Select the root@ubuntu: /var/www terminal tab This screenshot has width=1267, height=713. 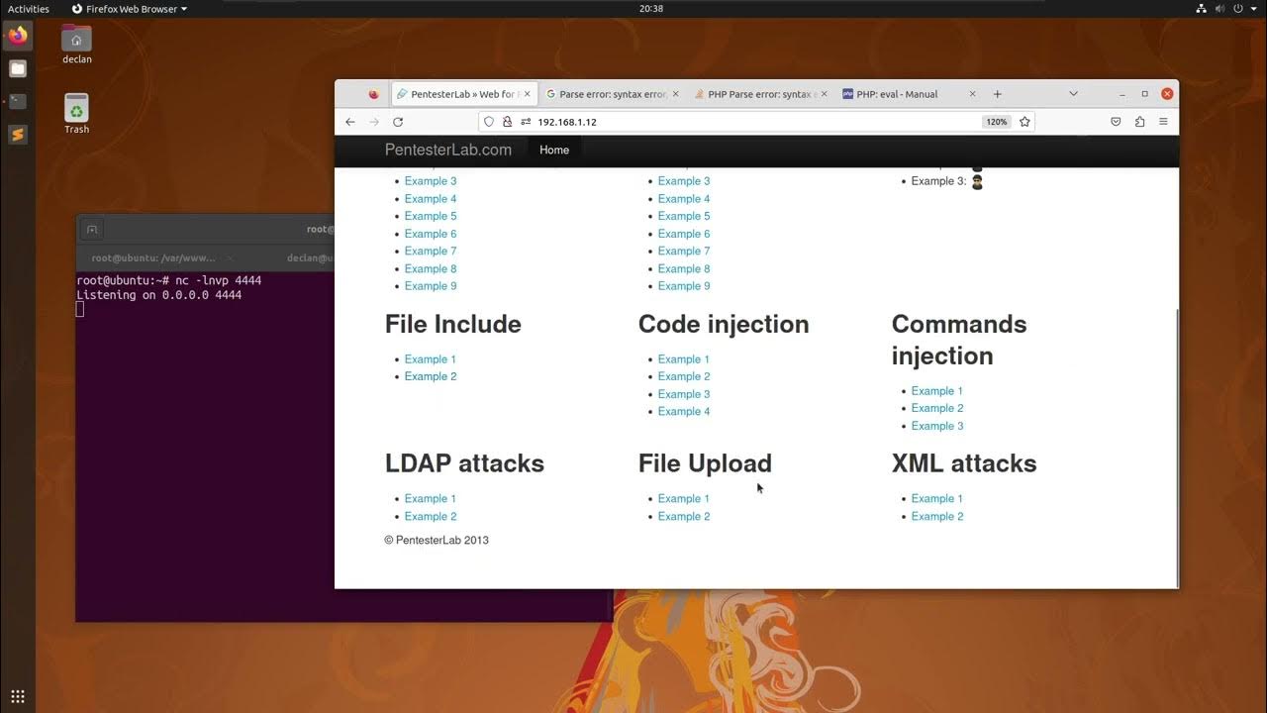coord(153,257)
